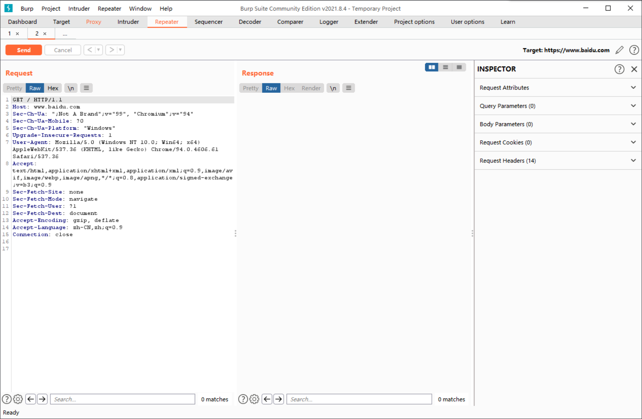Click in Request search field

123,399
